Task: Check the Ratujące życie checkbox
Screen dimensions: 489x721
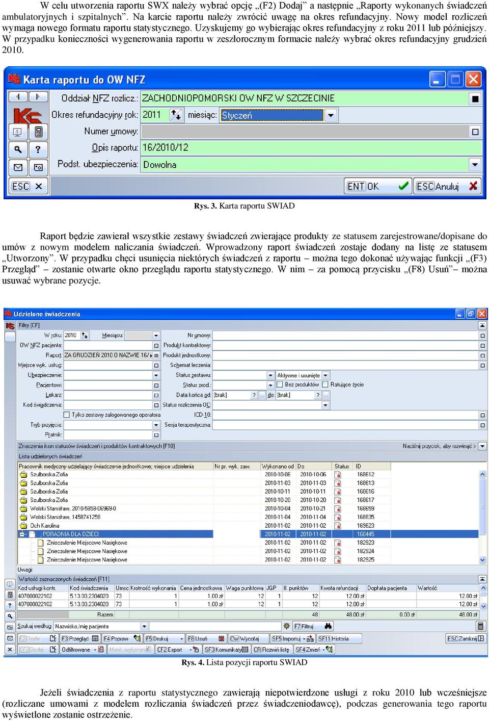Action: (x=325, y=385)
